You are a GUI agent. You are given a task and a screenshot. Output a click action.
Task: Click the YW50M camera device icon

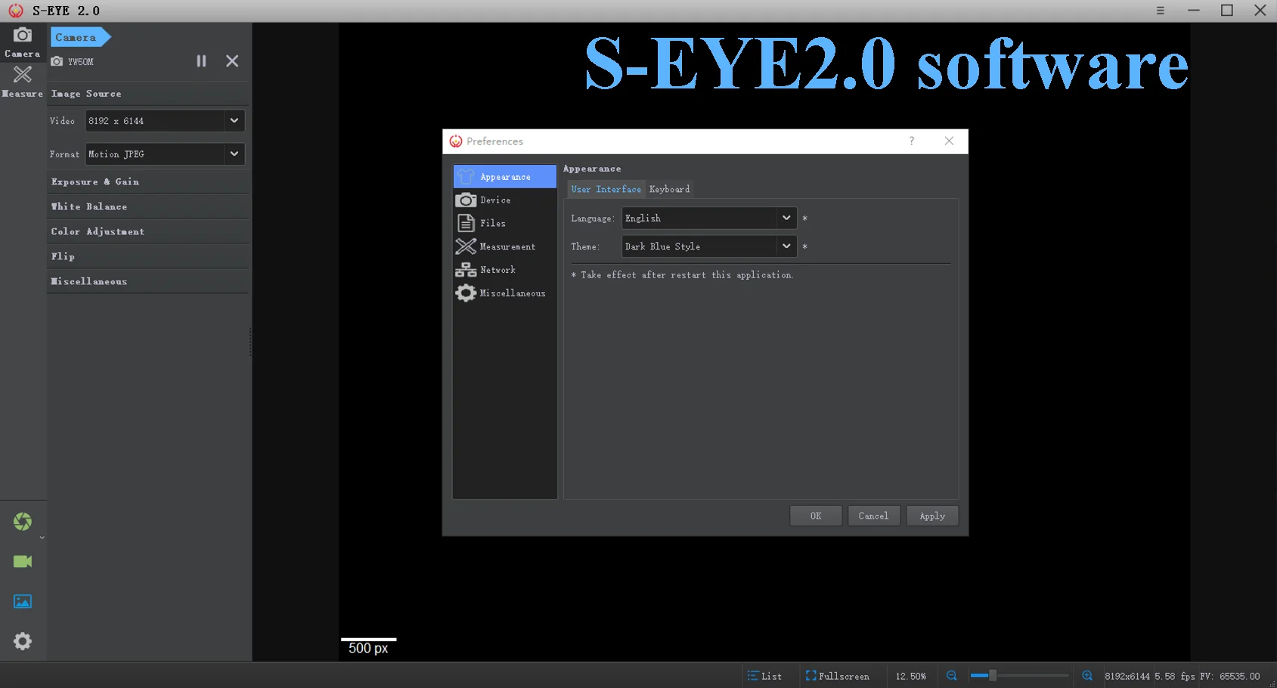57,61
